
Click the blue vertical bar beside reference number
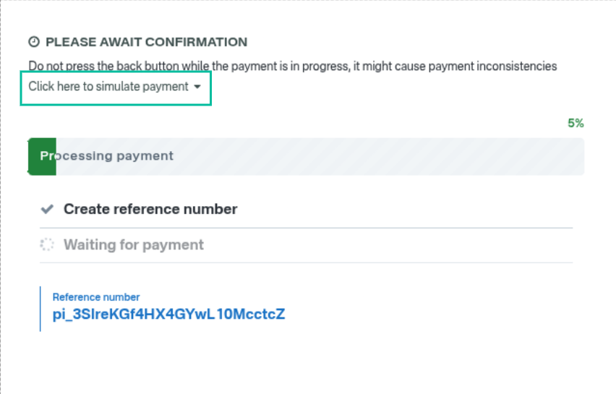(40, 309)
